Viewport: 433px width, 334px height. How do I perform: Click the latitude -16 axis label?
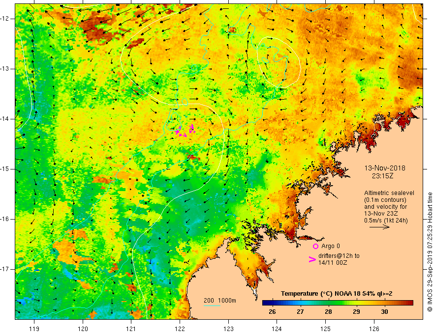5,219
